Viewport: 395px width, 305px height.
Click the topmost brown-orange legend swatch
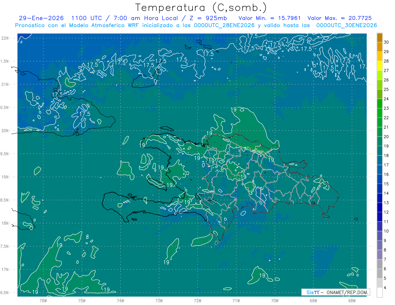coord(380,37)
